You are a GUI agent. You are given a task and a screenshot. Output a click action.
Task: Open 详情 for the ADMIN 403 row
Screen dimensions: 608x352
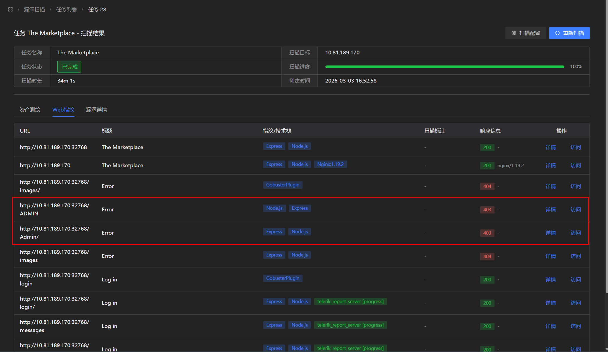click(x=550, y=209)
